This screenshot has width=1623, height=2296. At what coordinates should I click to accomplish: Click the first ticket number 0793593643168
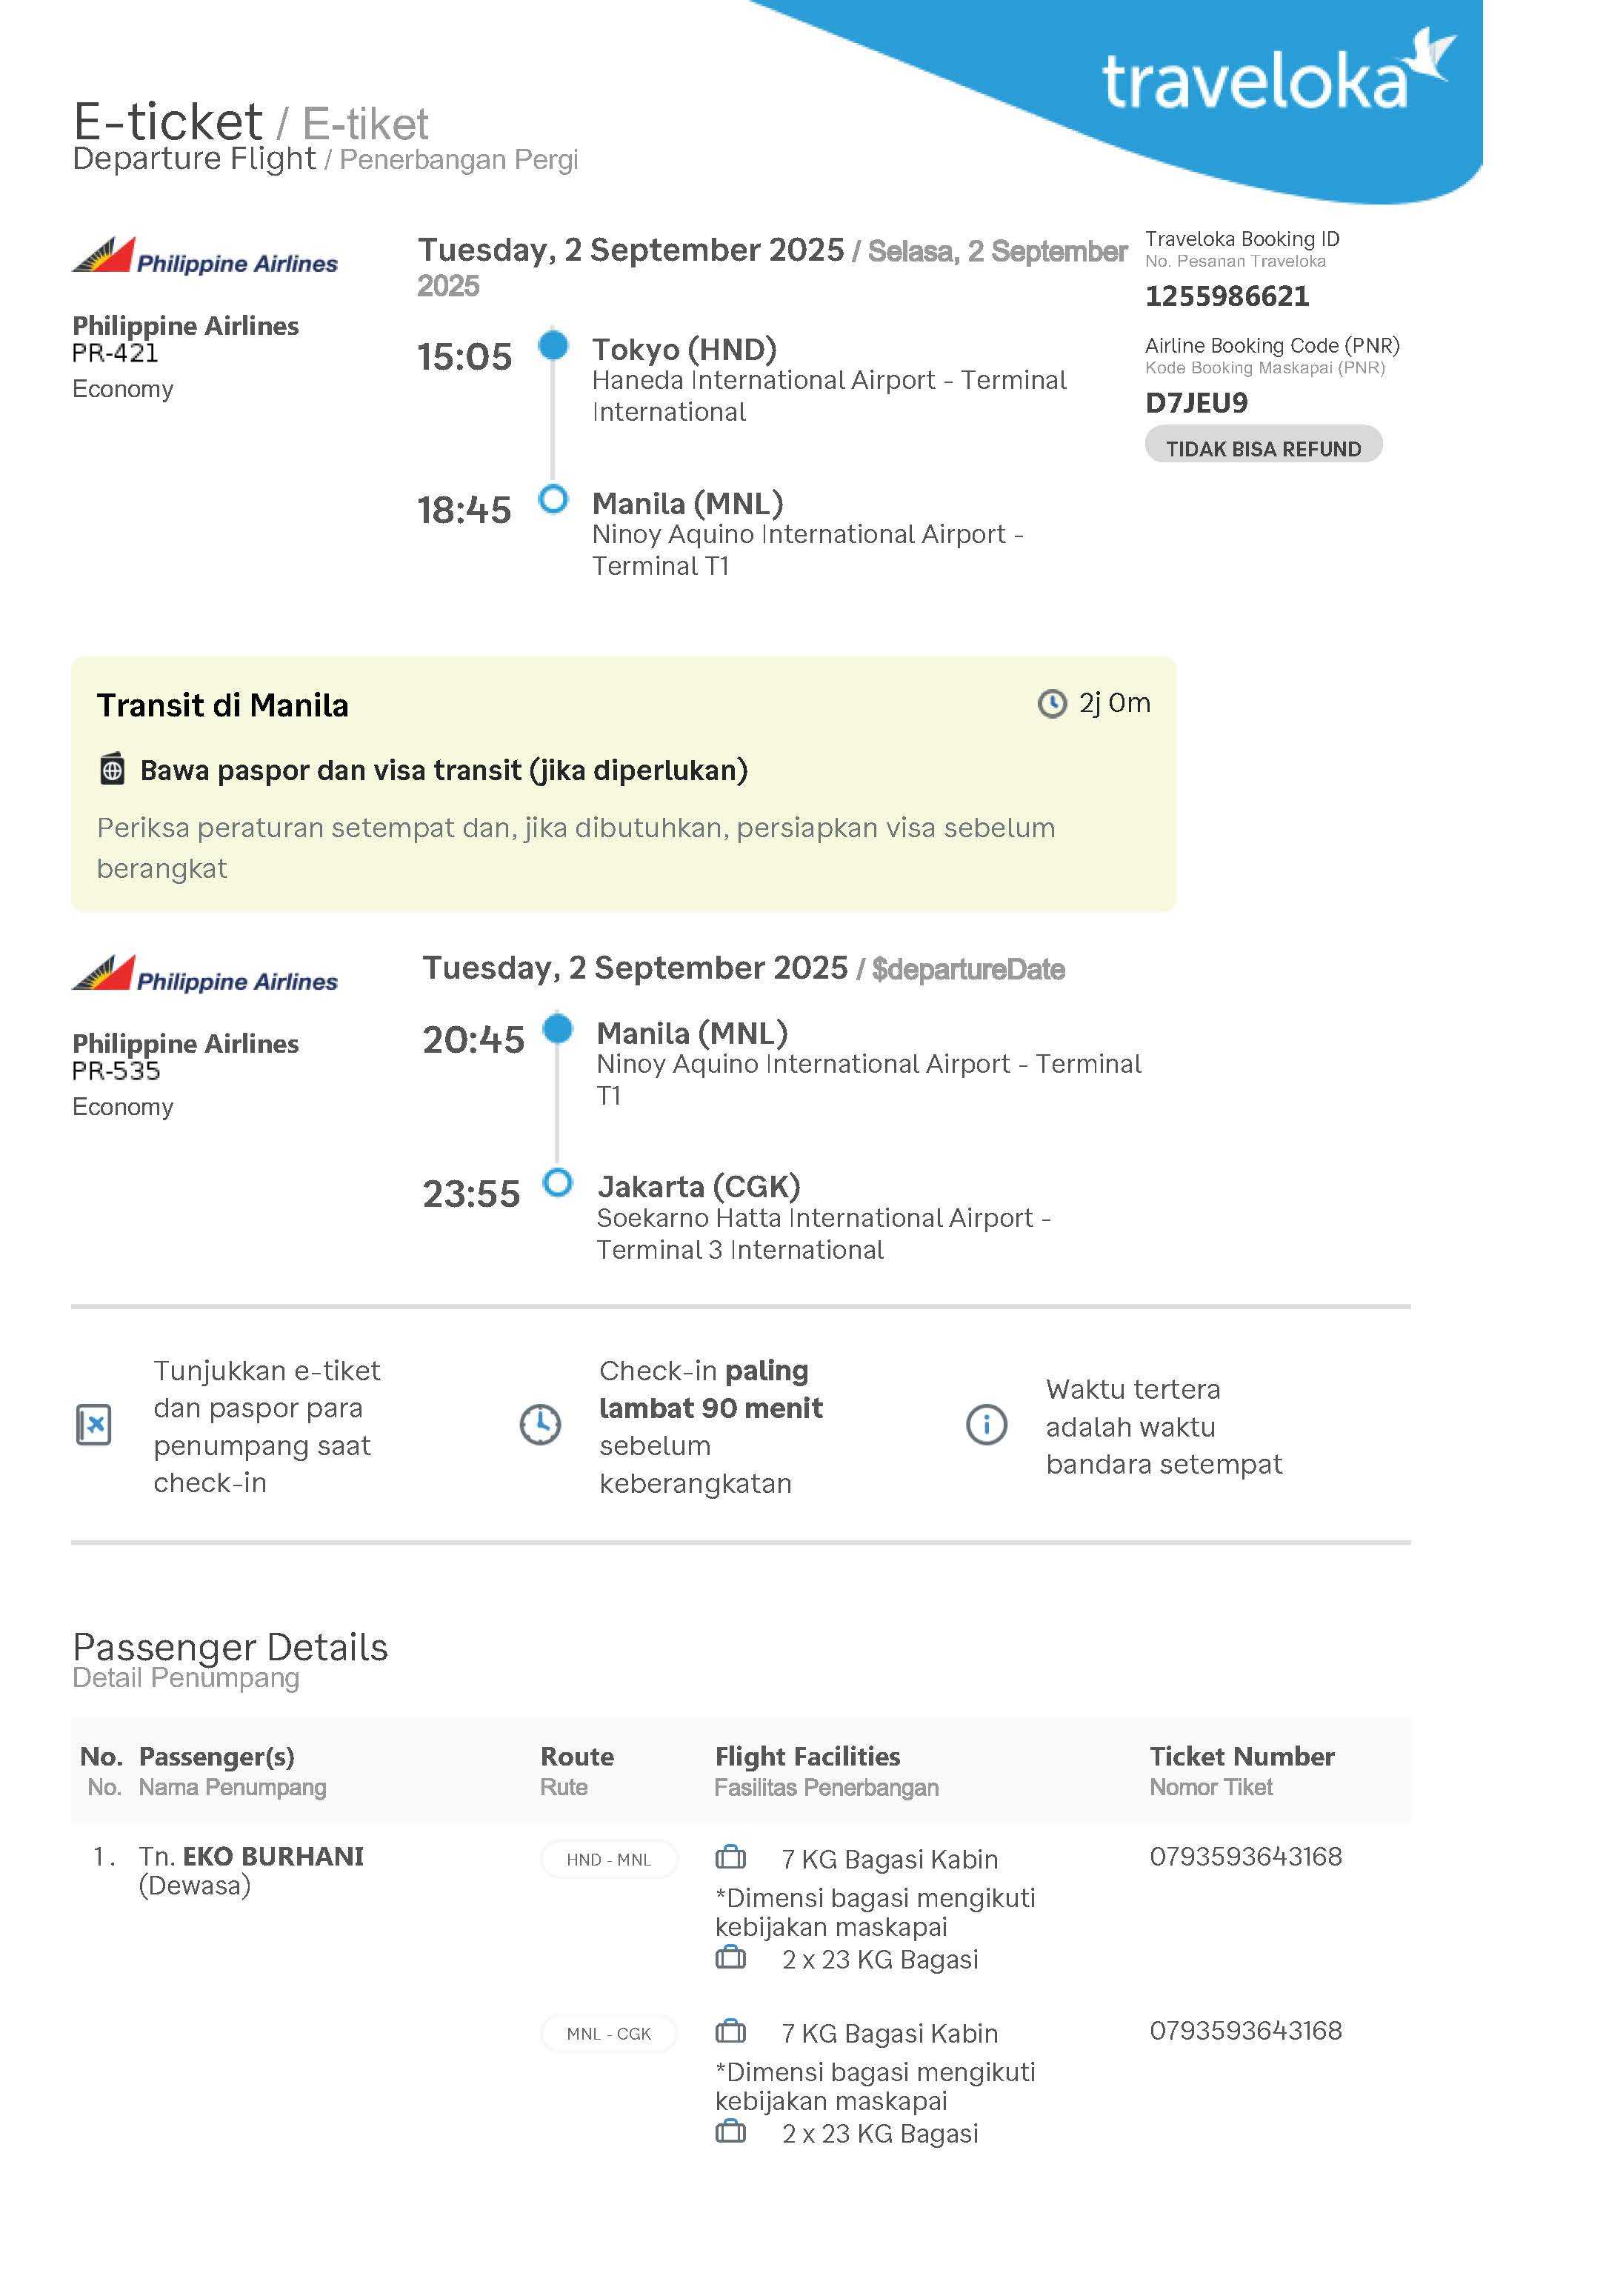tap(1245, 1857)
